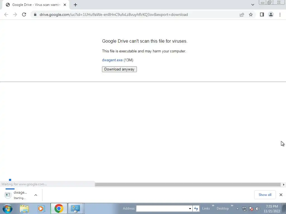
Task: Click the Desktop toolbar label
Action: (x=223, y=208)
